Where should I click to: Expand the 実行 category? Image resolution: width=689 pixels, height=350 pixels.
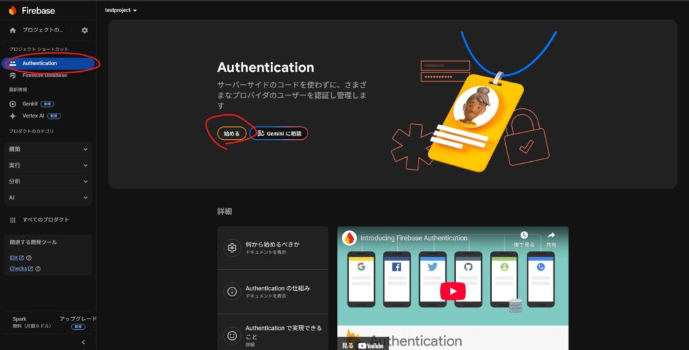[x=48, y=165]
